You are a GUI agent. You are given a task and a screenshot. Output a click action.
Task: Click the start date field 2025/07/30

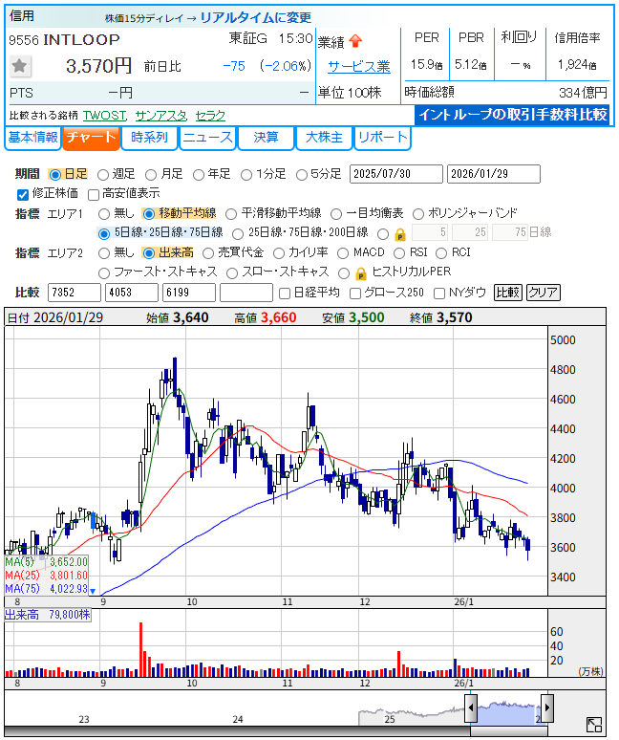point(395,174)
